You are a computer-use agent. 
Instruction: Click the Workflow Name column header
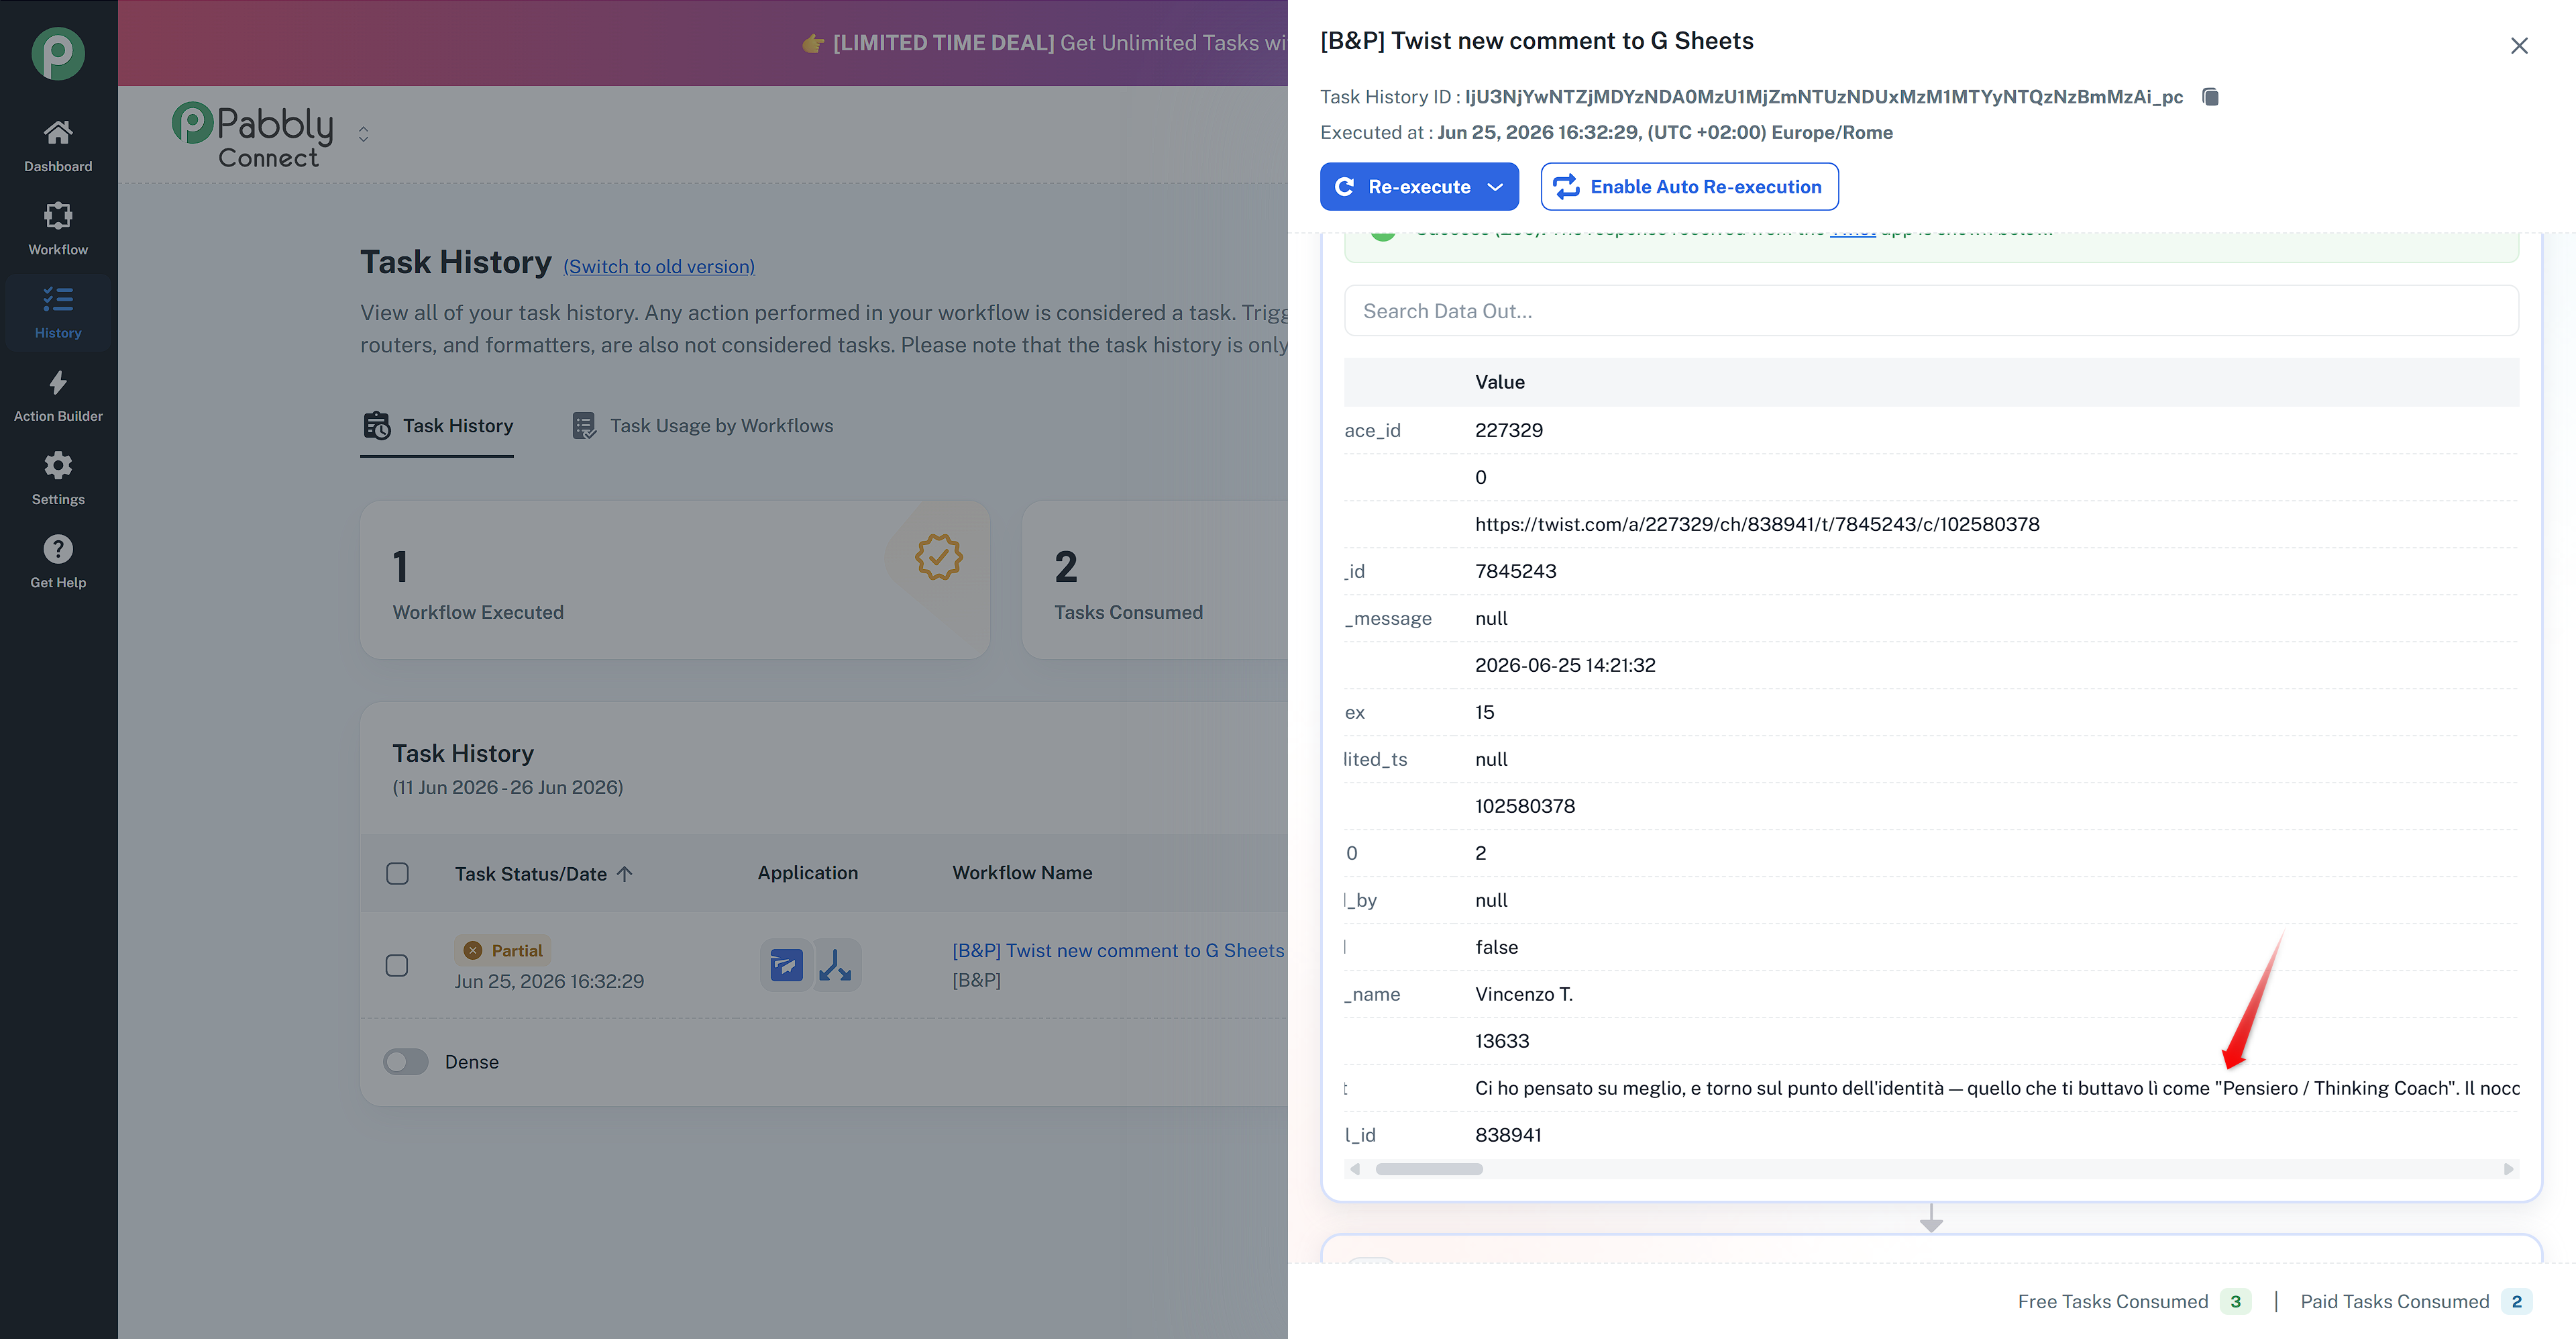tap(1022, 873)
